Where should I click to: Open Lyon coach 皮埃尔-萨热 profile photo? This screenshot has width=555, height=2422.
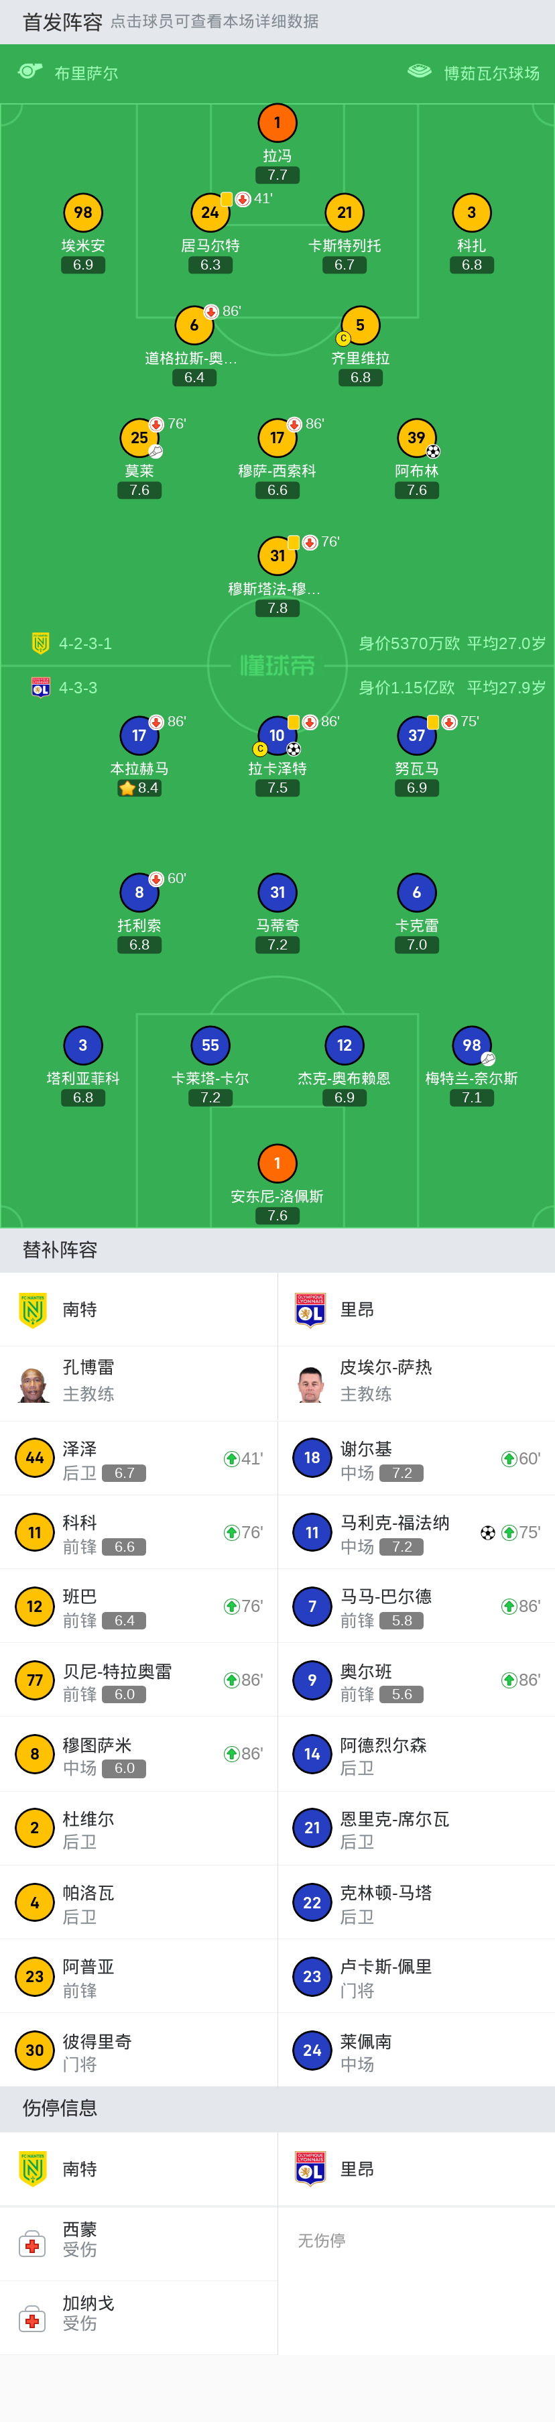tap(311, 1384)
